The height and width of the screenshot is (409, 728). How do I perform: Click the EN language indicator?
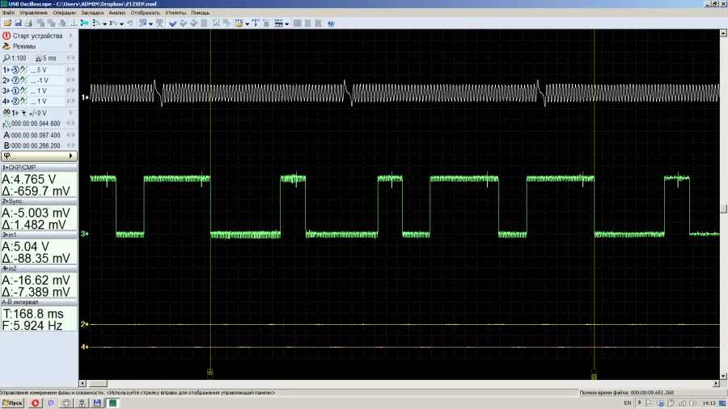(x=627, y=403)
